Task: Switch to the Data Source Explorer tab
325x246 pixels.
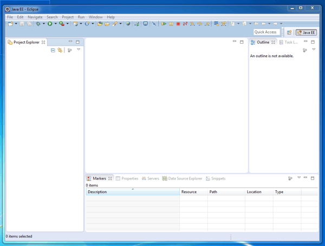Action: (182, 178)
